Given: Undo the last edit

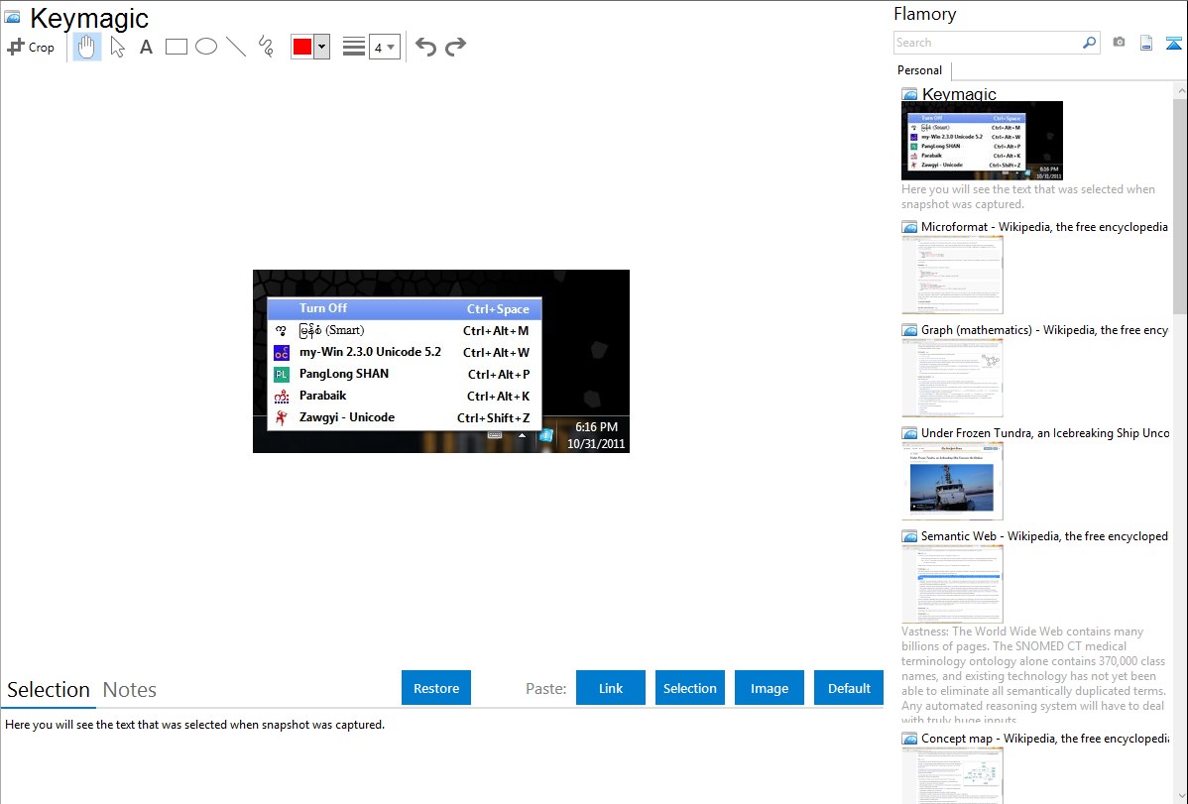Looking at the screenshot, I should tap(425, 47).
